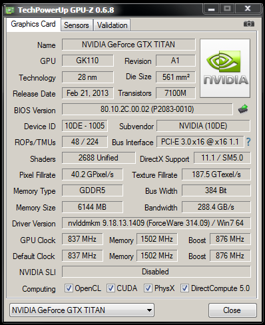The height and width of the screenshot is (325, 265).
Task: Click the DirectX Support field 11.1 / SM5.0
Action: point(222,158)
